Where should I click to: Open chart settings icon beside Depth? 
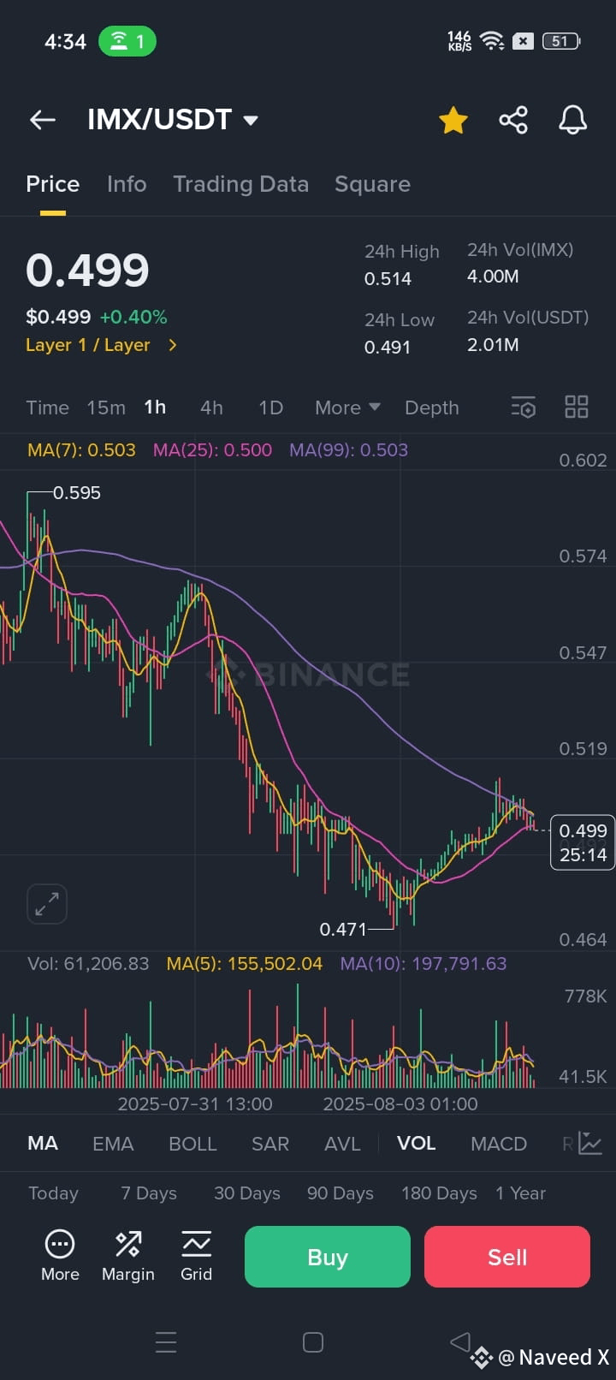pyautogui.click(x=523, y=407)
